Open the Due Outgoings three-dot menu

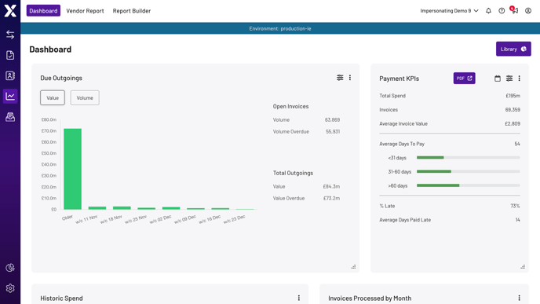click(x=350, y=78)
